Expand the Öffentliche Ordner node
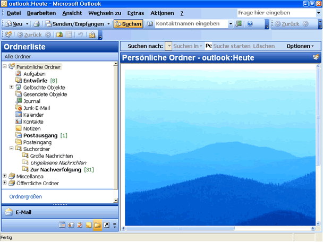This screenshot has height=242, width=323. [5, 183]
